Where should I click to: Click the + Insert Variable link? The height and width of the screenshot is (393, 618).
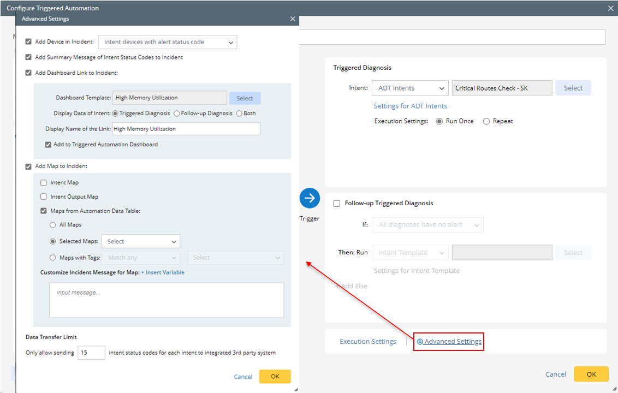click(x=163, y=273)
